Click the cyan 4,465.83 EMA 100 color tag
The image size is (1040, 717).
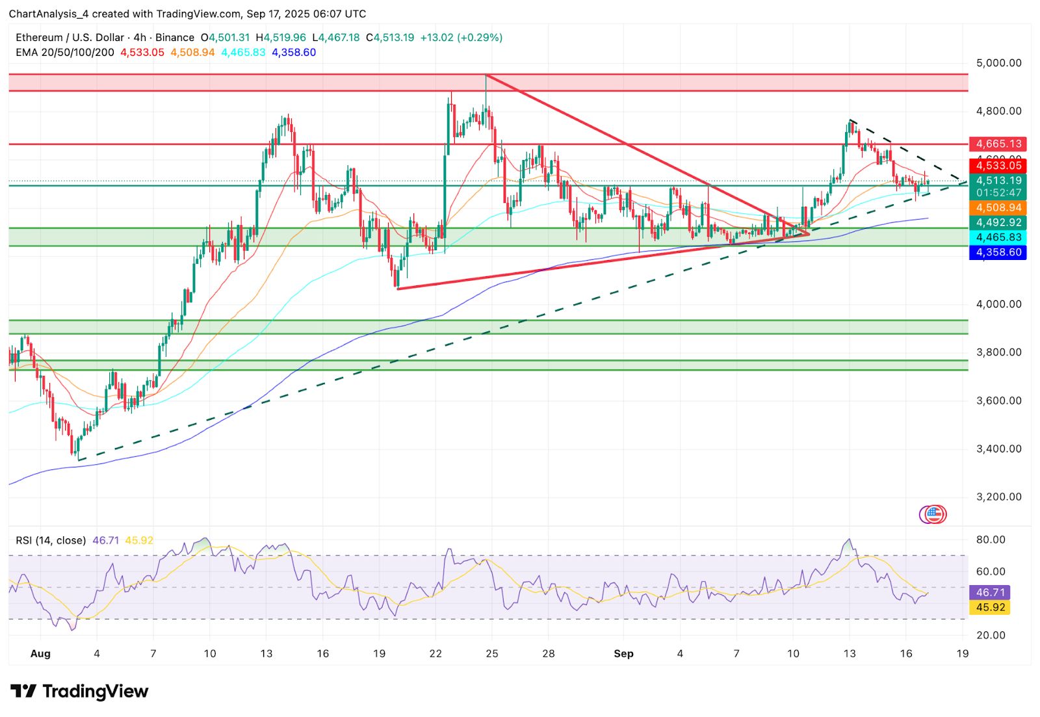998,238
